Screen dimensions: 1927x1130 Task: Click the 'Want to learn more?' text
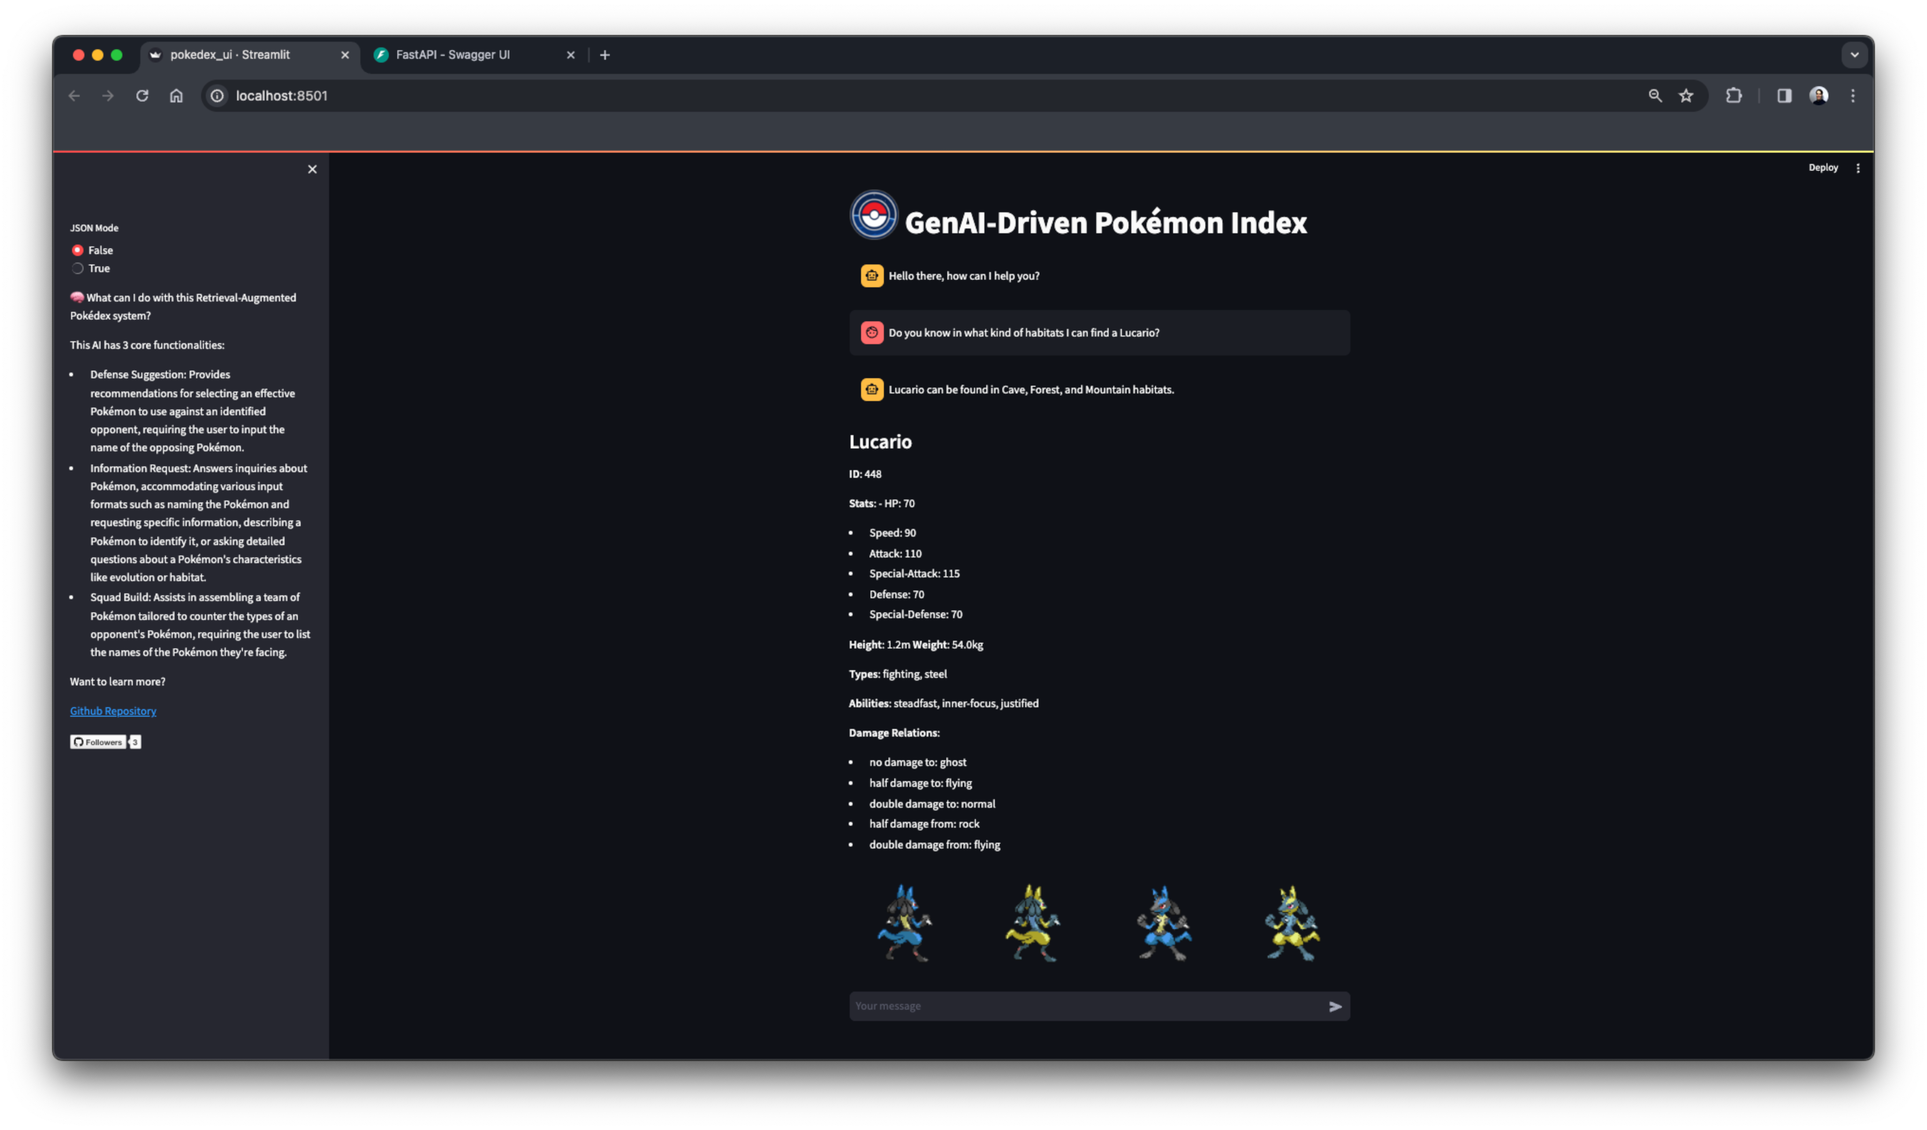[117, 682]
